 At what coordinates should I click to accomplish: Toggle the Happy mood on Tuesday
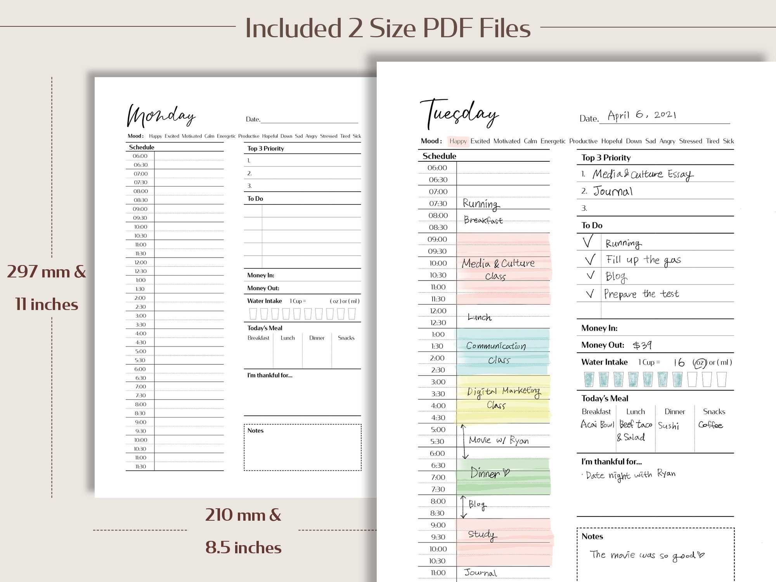(x=458, y=141)
